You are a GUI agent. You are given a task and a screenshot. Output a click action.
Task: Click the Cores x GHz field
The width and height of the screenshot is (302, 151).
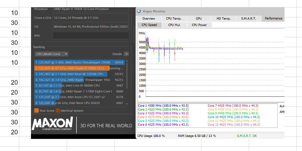point(91,17)
